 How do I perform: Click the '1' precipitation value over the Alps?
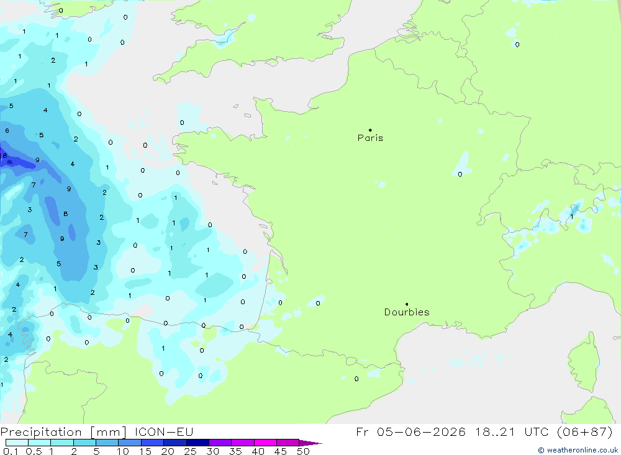[x=571, y=217]
